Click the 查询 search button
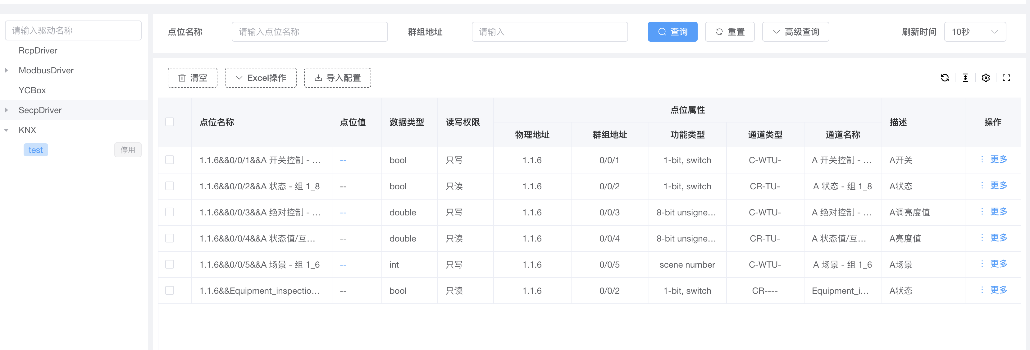1030x350 pixels. coord(672,32)
